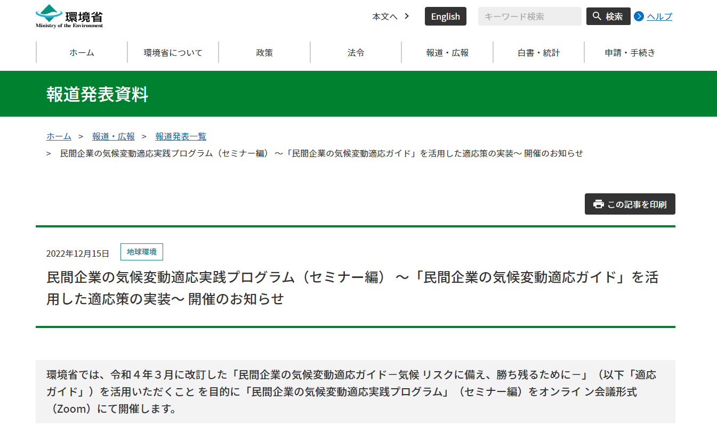Select the 法令 menu item

click(356, 52)
